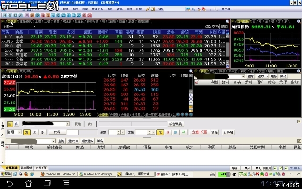Expand the 自選一 watchlist dropdown
Screen dimensions: 302x189
[34, 26]
